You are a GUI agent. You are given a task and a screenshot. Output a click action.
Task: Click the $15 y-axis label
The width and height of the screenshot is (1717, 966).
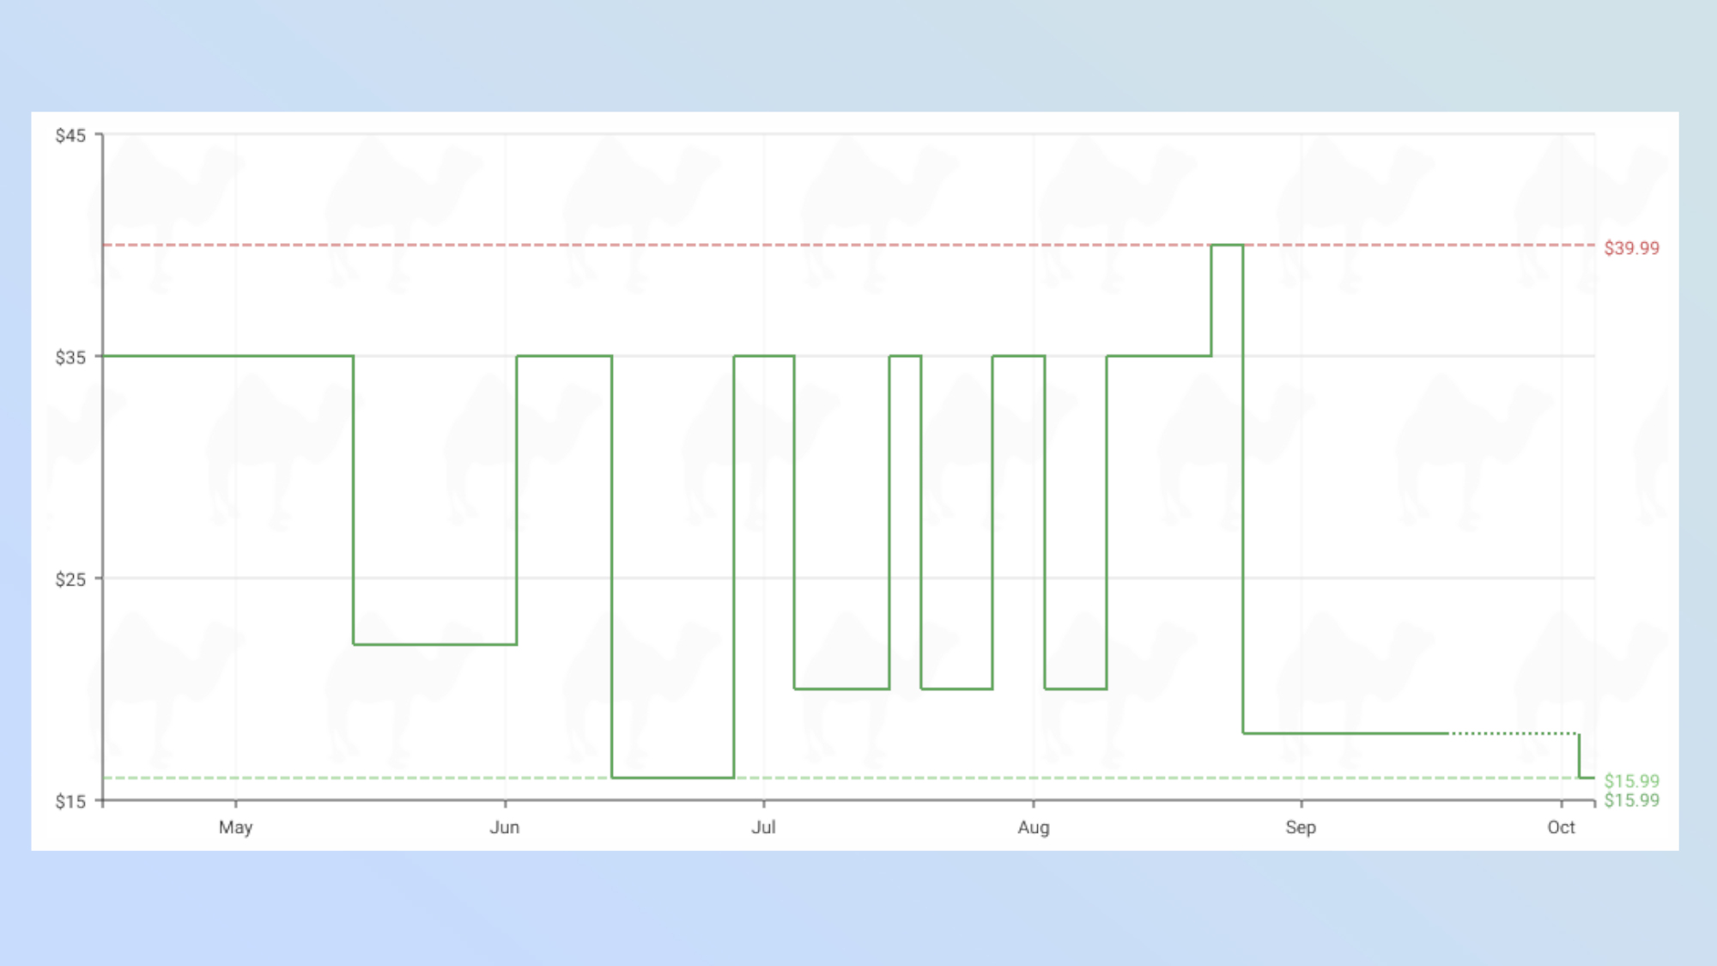[x=70, y=802]
